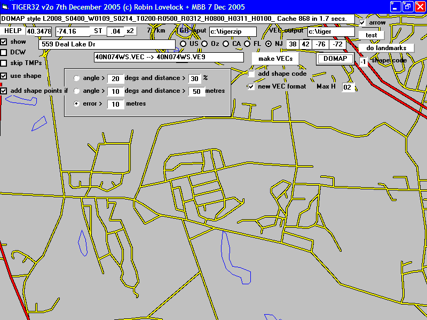Toggle the new VEC format checkbox
The width and height of the screenshot is (427, 320).
click(251, 86)
